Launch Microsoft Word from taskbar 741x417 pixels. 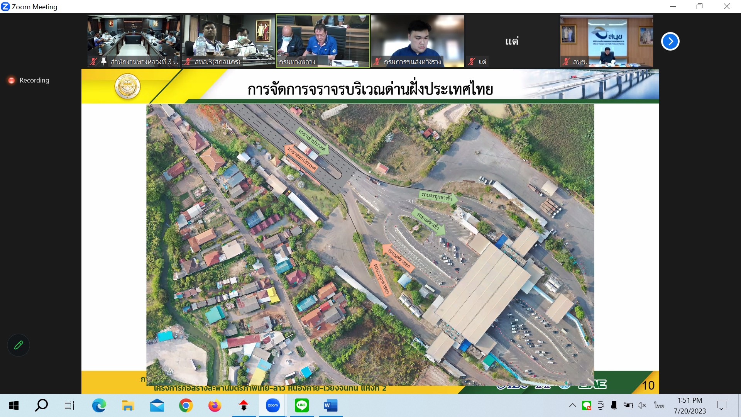330,405
